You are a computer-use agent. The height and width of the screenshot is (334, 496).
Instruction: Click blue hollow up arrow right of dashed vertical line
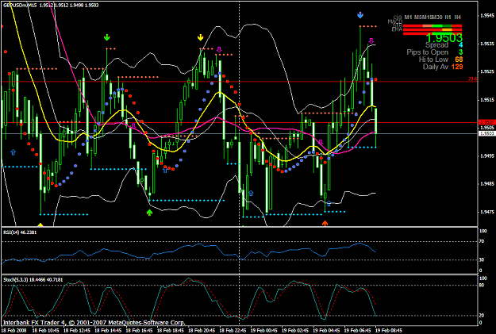coord(251,193)
